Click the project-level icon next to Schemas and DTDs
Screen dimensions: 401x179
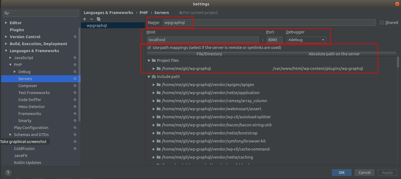[x=75, y=135]
